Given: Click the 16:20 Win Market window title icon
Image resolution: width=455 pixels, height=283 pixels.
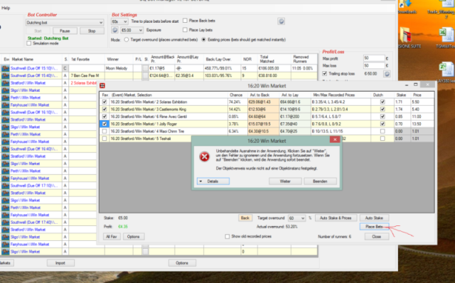Looking at the screenshot, I should [x=102, y=85].
